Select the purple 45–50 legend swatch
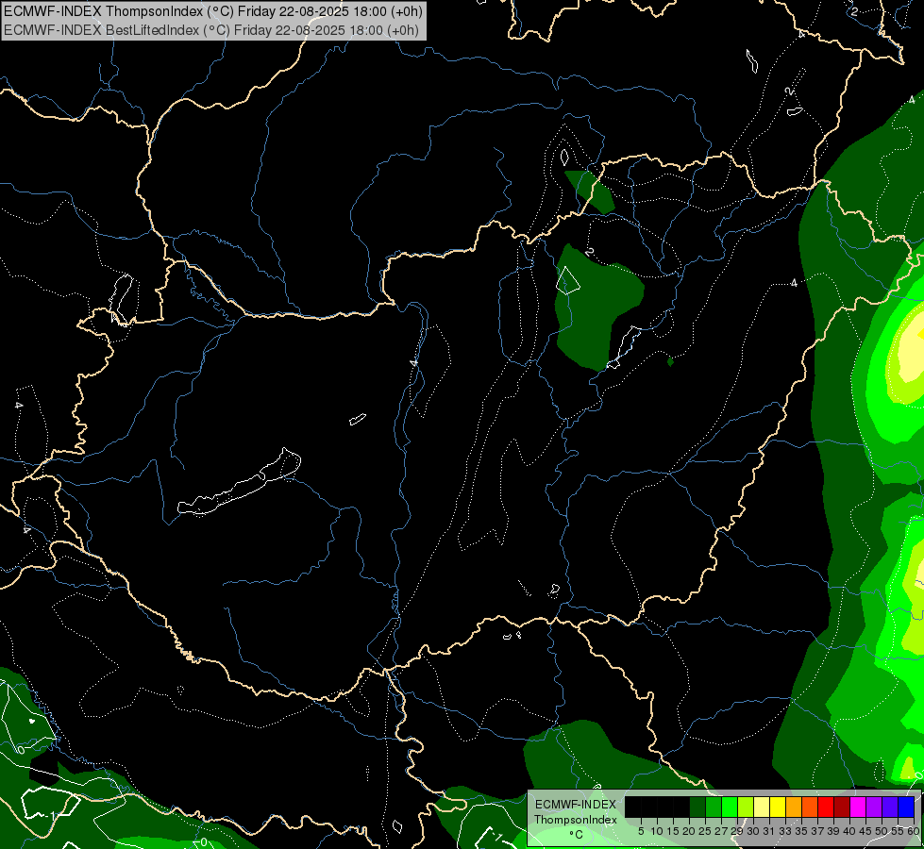924x849 pixels. pos(874,807)
